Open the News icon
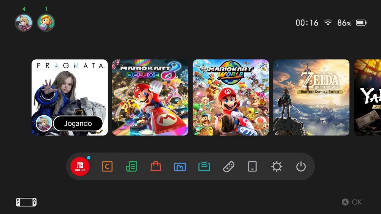Image resolution: width=381 pixels, height=214 pixels. coord(132,166)
